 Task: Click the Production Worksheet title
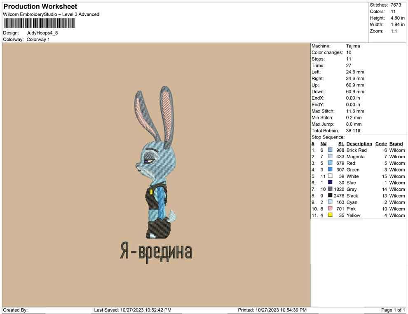(x=40, y=7)
